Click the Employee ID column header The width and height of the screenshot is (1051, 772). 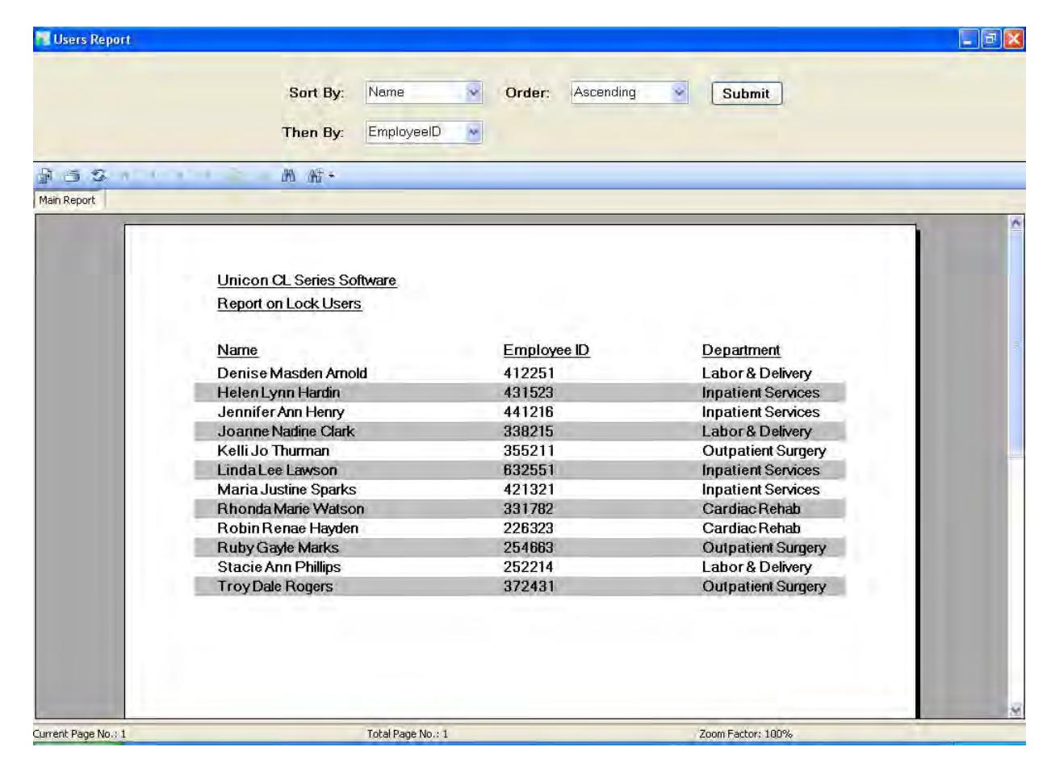click(x=546, y=350)
